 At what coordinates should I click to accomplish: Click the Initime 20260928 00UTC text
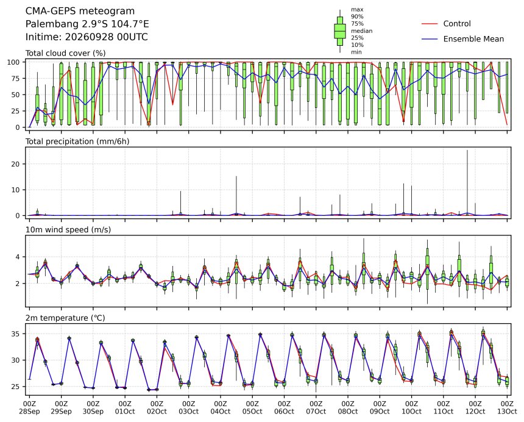click(87, 37)
